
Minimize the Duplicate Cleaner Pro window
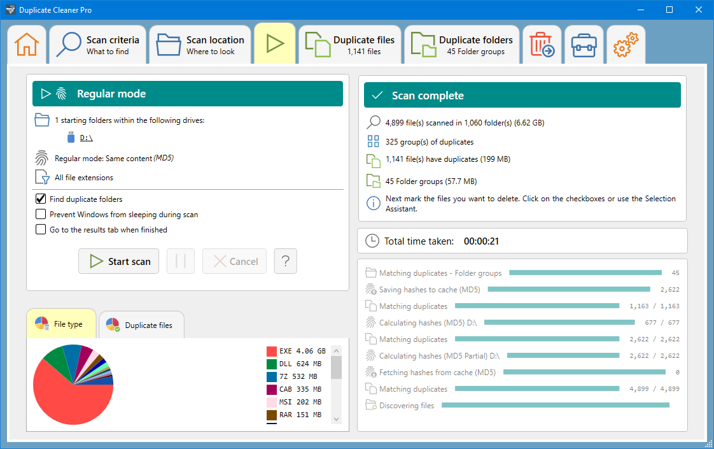click(641, 10)
